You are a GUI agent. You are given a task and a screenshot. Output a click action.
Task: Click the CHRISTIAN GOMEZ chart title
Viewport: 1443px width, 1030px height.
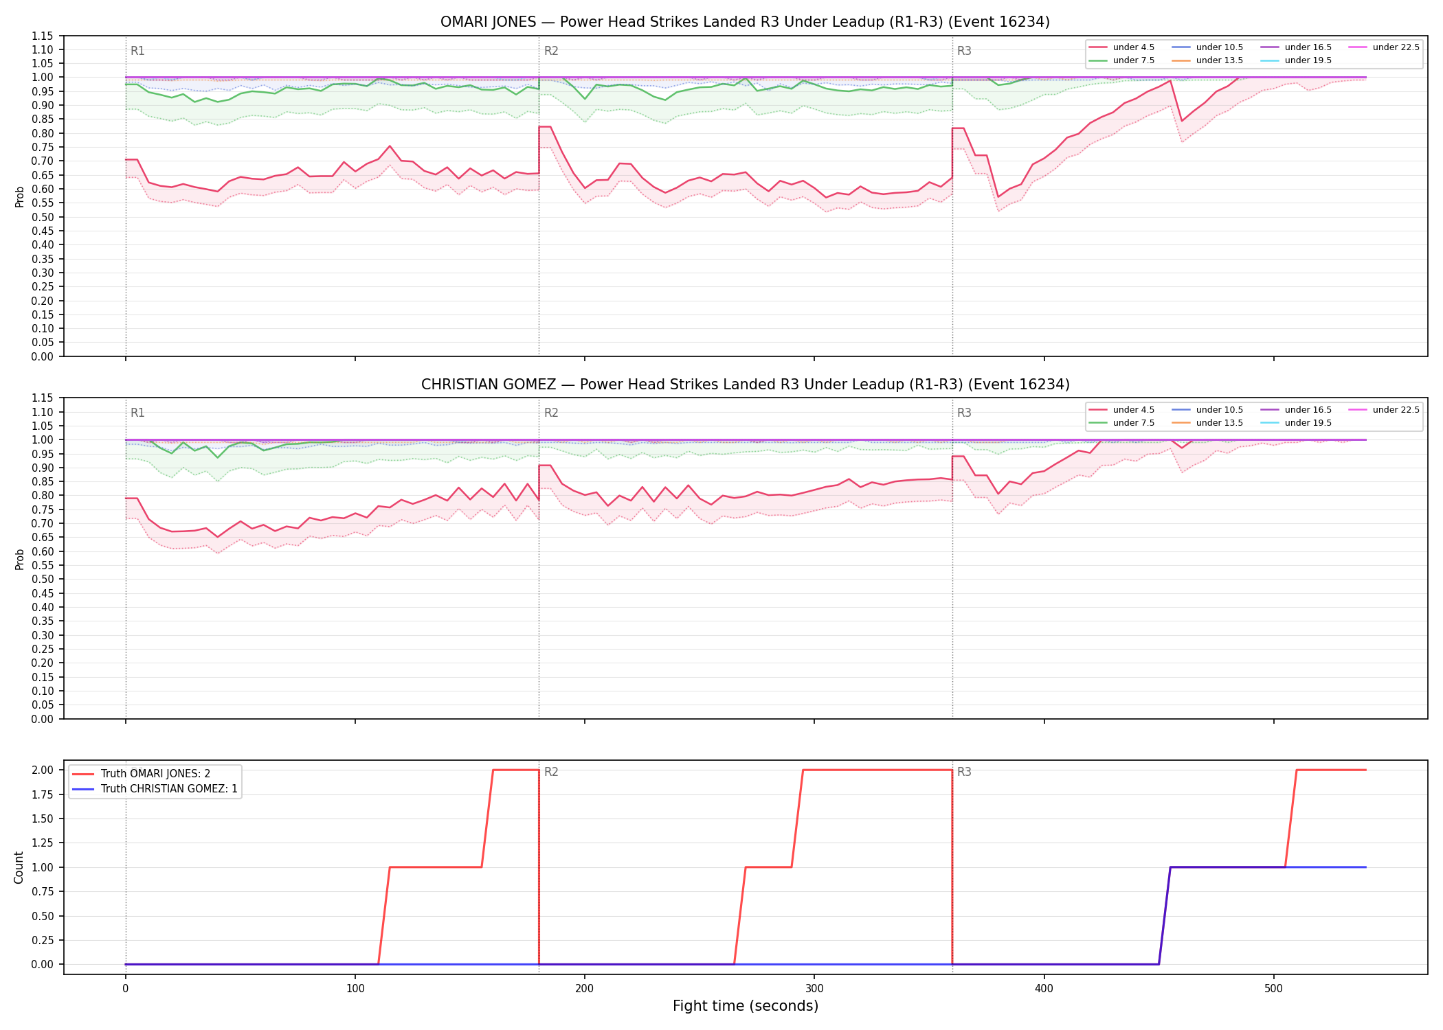click(745, 385)
